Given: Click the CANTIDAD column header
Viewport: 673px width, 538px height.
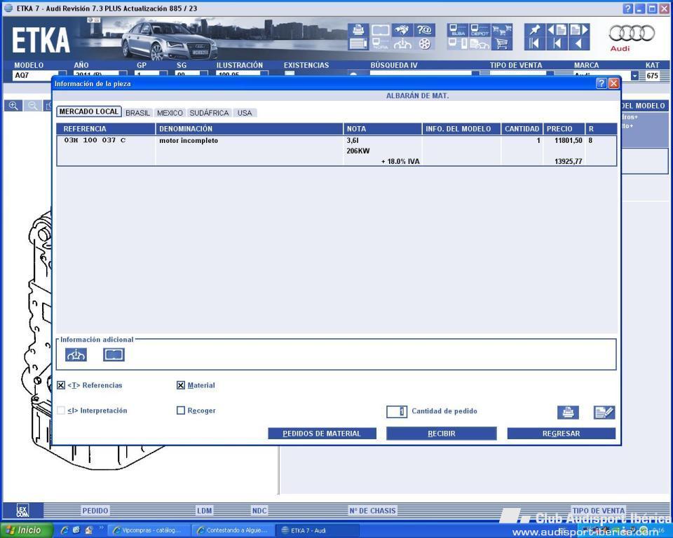Looking at the screenshot, I should 522,129.
